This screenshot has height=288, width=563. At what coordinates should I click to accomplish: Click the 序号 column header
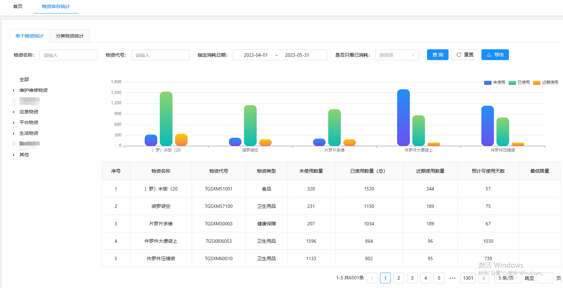coord(116,171)
